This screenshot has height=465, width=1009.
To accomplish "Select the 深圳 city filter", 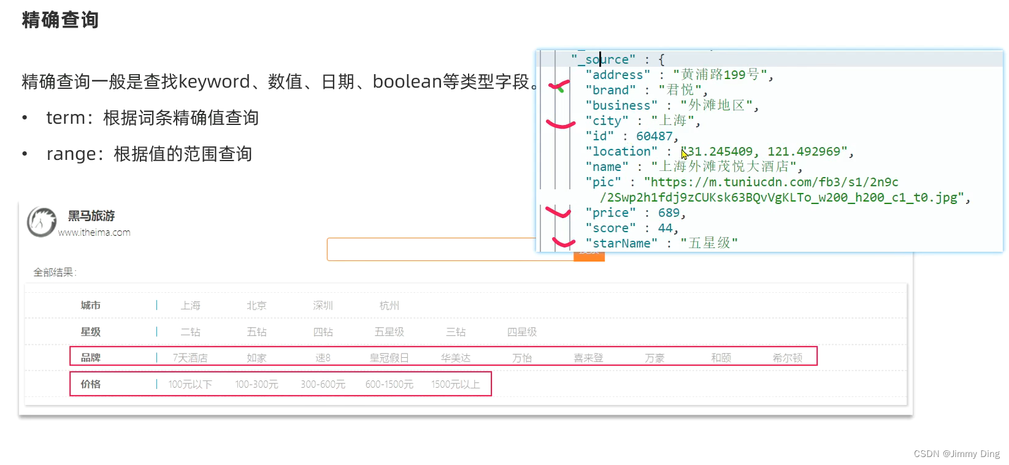I will 323,305.
